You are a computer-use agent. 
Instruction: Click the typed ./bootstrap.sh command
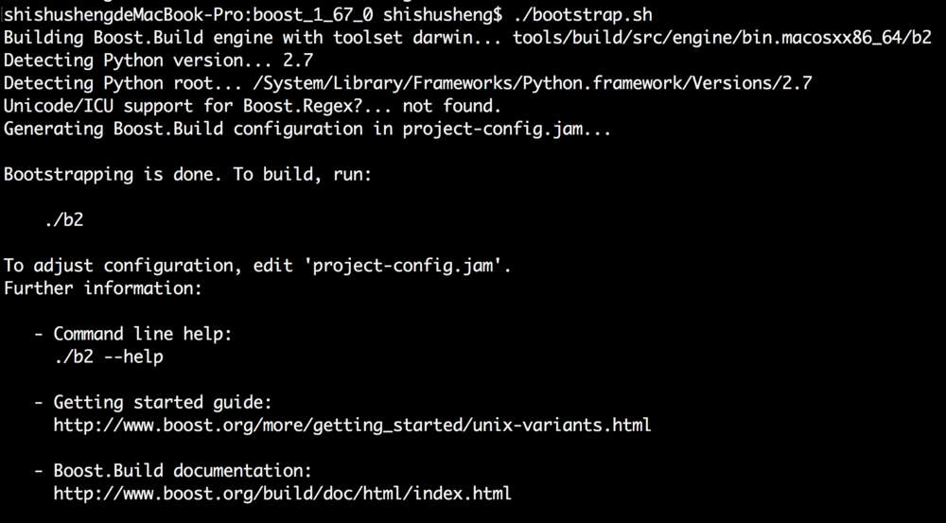(582, 16)
